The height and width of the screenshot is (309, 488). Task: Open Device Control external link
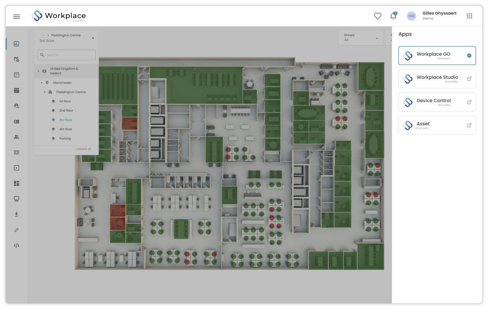[x=469, y=102]
